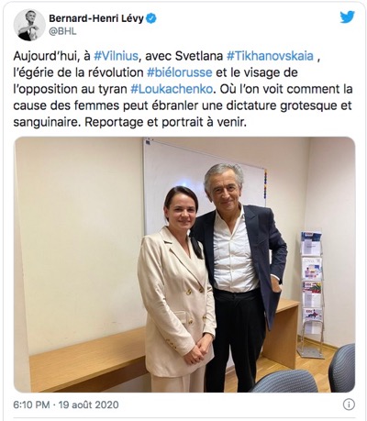Open the @BHL handle
Screen dimensions: 367x421
tap(62, 31)
